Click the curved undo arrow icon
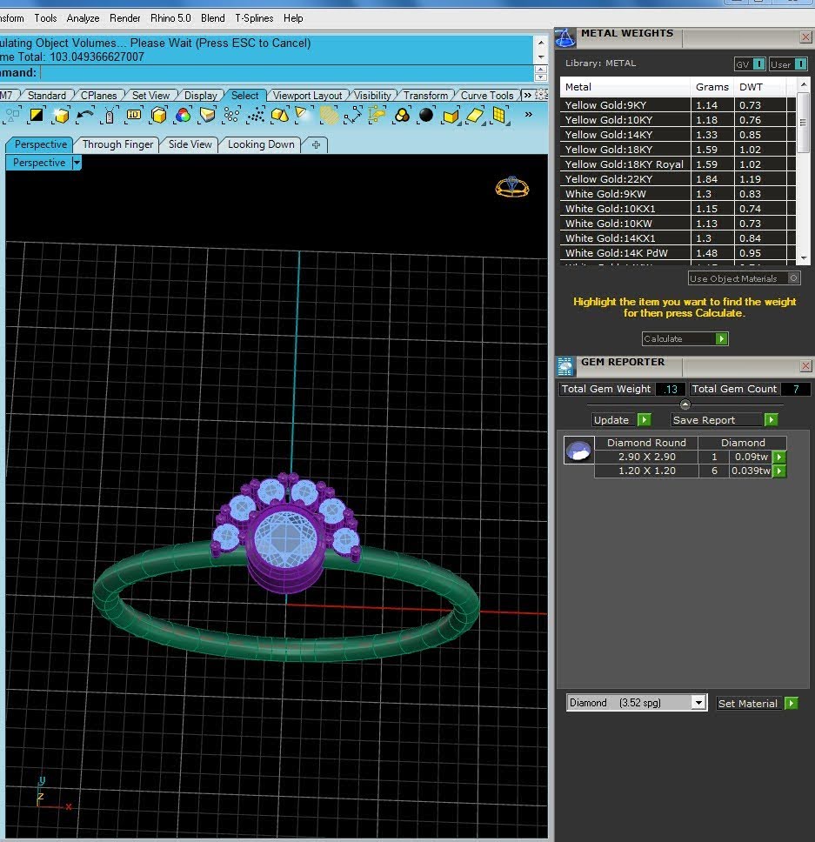The width and height of the screenshot is (815, 842). (85, 115)
